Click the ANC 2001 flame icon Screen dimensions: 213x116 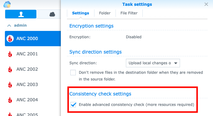10,54
